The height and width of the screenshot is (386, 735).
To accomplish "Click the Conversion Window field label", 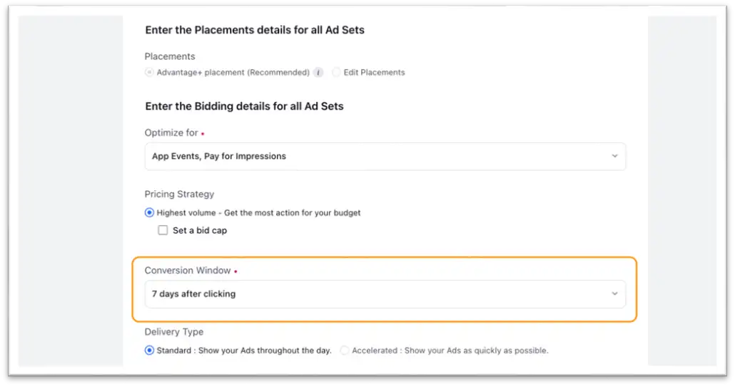I will point(188,271).
